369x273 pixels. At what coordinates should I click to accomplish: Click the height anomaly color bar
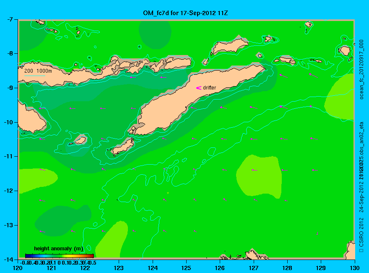pos(60,256)
